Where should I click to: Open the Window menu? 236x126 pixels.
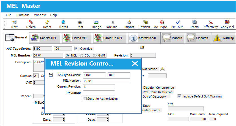(x=40, y=15)
